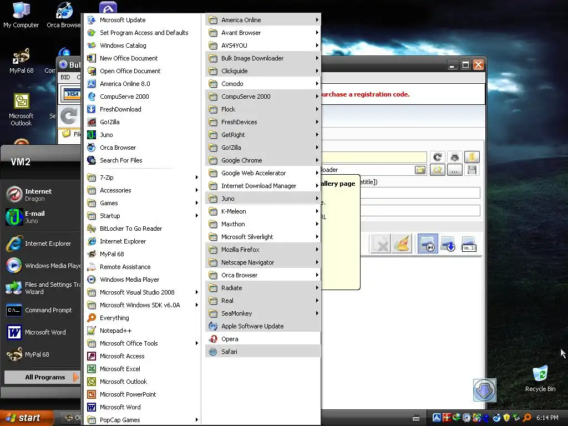Click the Recycle Bin desktop icon
Screen dimensions: 568x426
540,378
